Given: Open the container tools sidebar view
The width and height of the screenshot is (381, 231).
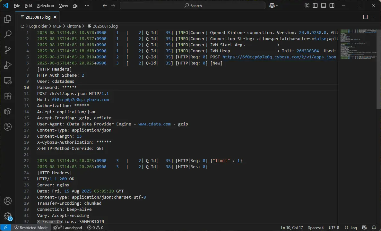Looking at the screenshot, I should [7, 111].
